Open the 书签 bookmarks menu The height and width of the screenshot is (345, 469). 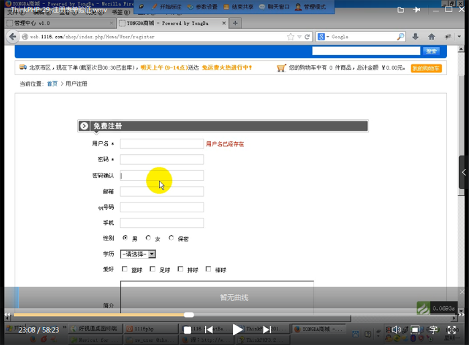(121, 12)
